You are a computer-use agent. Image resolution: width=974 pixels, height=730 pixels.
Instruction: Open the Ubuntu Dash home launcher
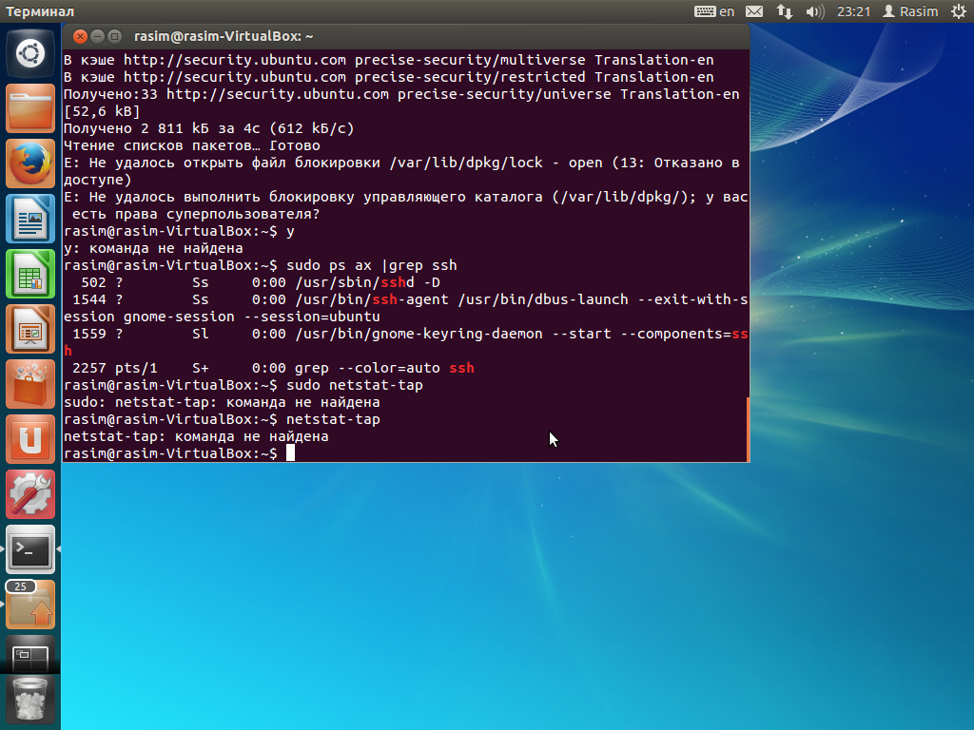click(30, 53)
